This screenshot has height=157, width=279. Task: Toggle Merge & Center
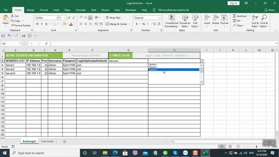click(x=116, y=24)
